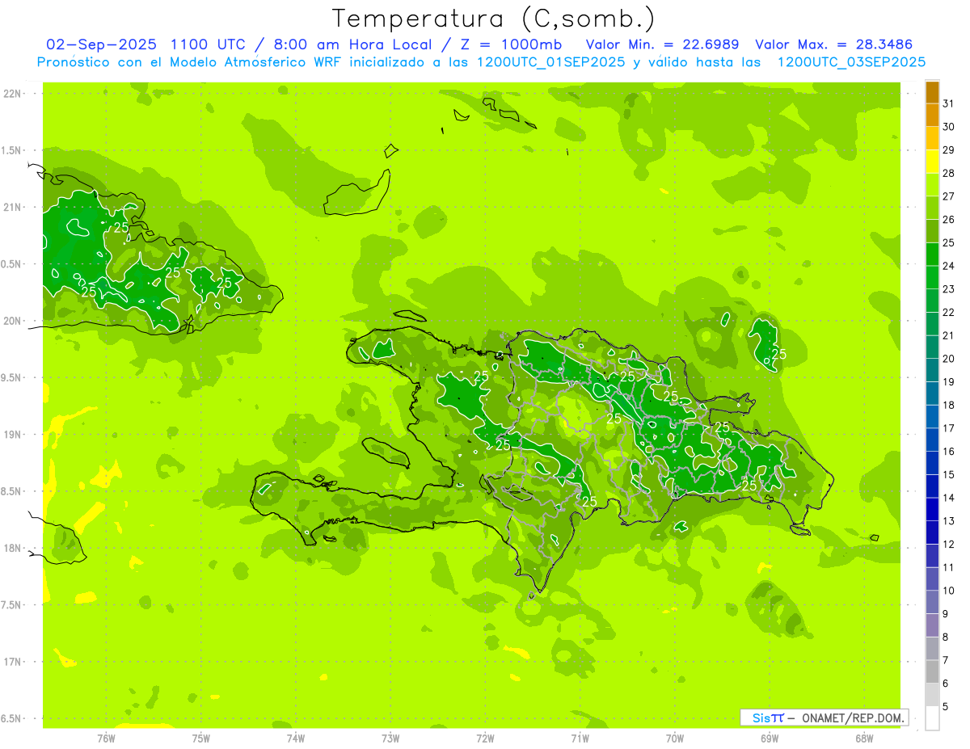
Task: Click the 71W longitude axis label
Action: [x=580, y=738]
